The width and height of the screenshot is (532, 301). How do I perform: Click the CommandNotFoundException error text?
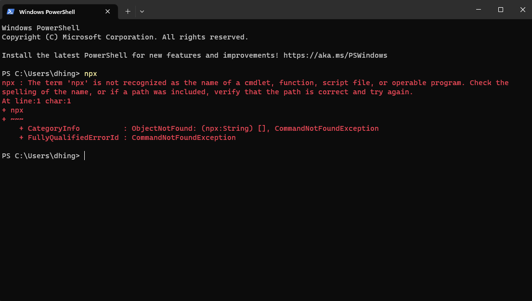(326, 128)
